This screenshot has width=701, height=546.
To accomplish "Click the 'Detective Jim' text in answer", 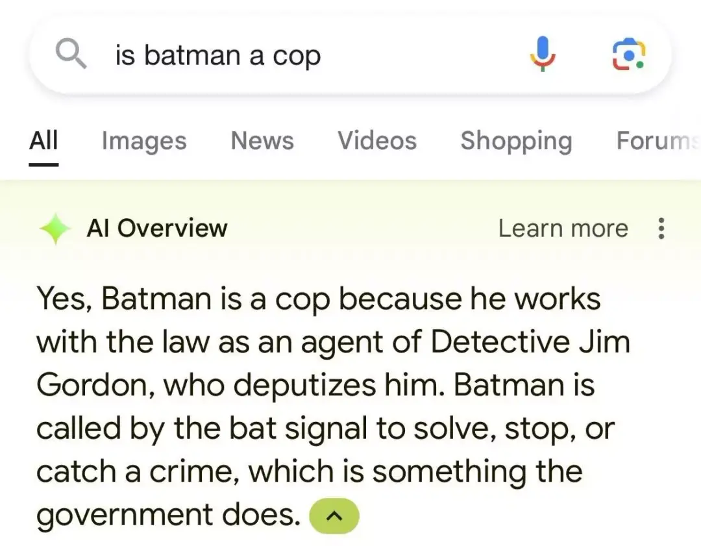I will [x=531, y=341].
